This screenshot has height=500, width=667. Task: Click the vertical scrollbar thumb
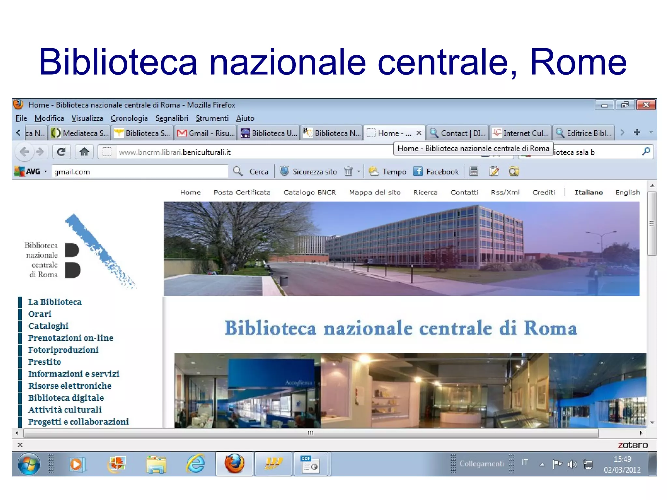click(652, 223)
